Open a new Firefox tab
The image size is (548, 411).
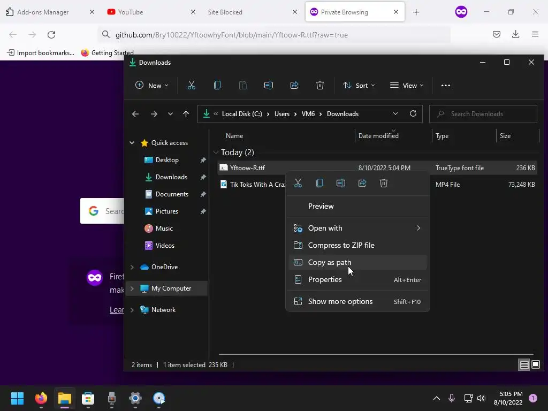[x=416, y=12]
